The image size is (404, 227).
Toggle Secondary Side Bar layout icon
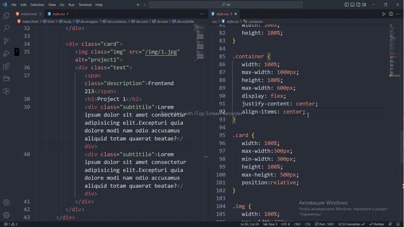pyautogui.click(x=359, y=4)
